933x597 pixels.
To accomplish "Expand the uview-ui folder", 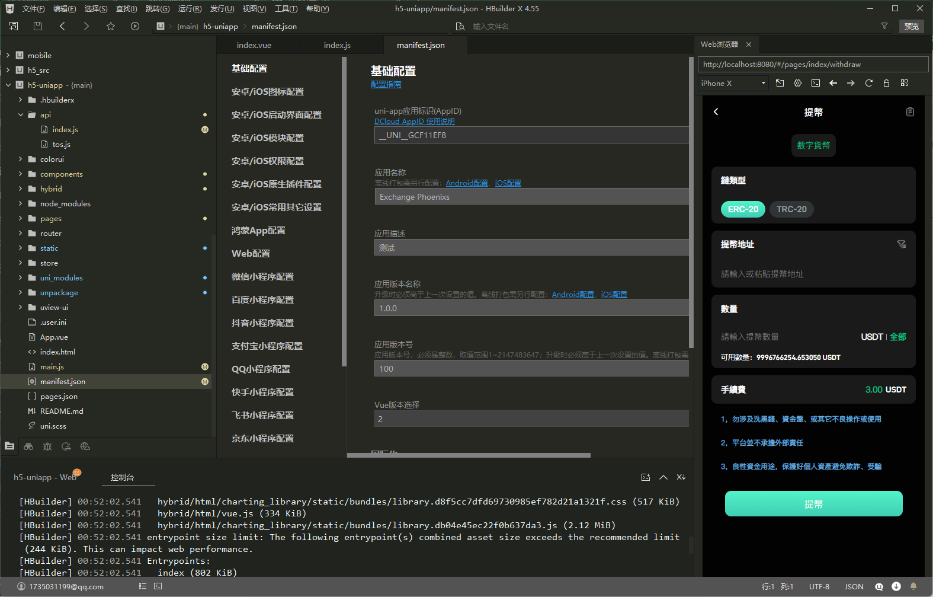I will pyautogui.click(x=20, y=307).
